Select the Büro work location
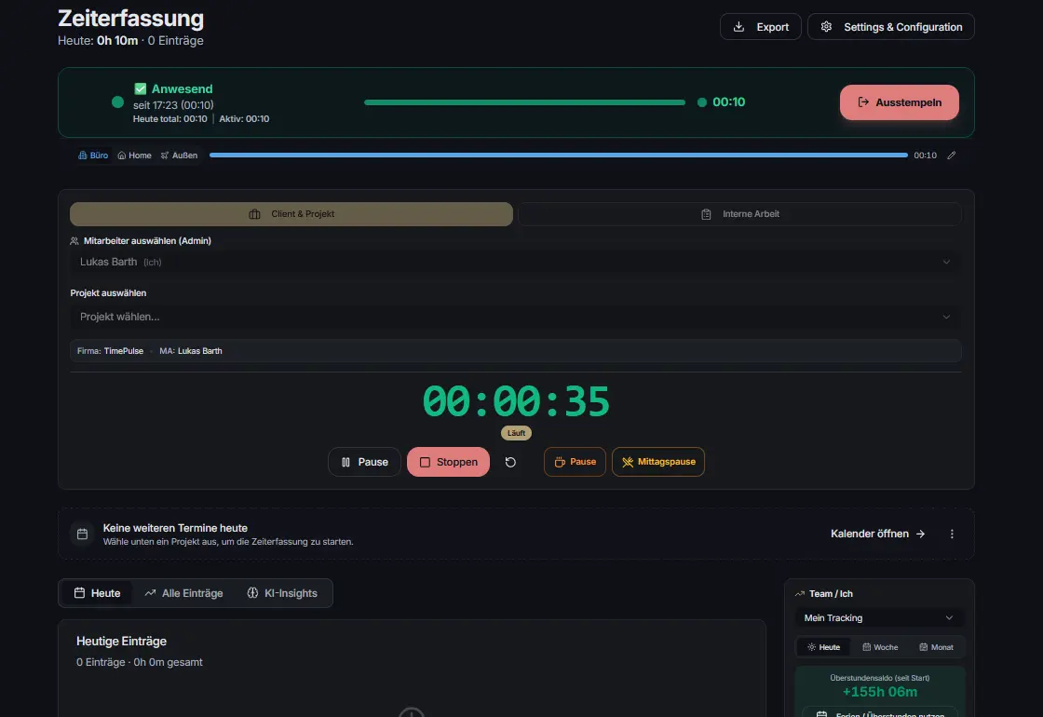The image size is (1043, 717). click(93, 155)
